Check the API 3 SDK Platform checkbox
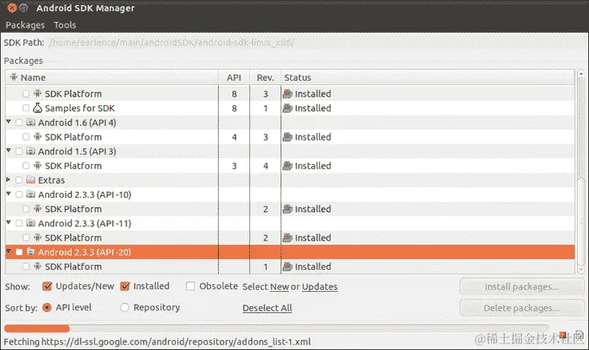The width and height of the screenshot is (589, 350). 25,166
